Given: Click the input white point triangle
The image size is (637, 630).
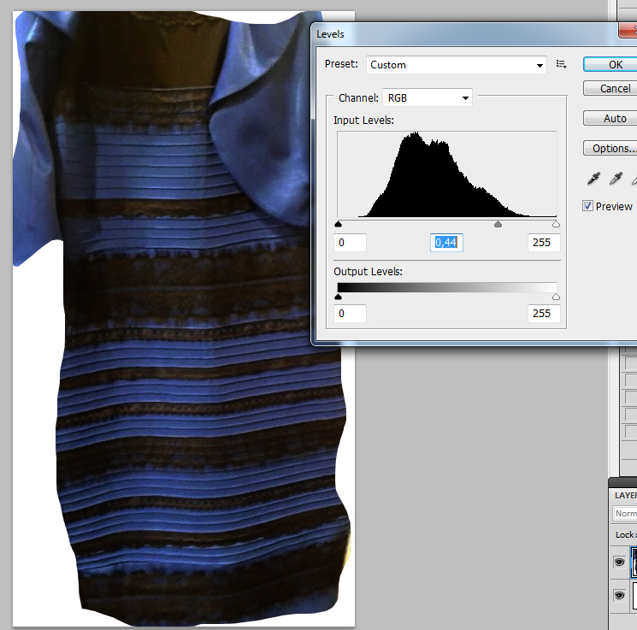Looking at the screenshot, I should pyautogui.click(x=556, y=225).
